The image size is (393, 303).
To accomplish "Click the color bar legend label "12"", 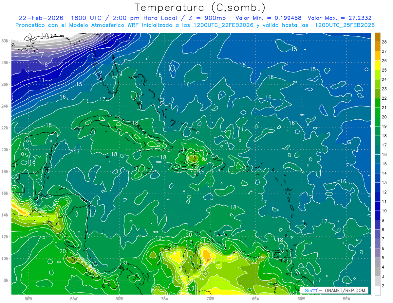I will point(384,192).
